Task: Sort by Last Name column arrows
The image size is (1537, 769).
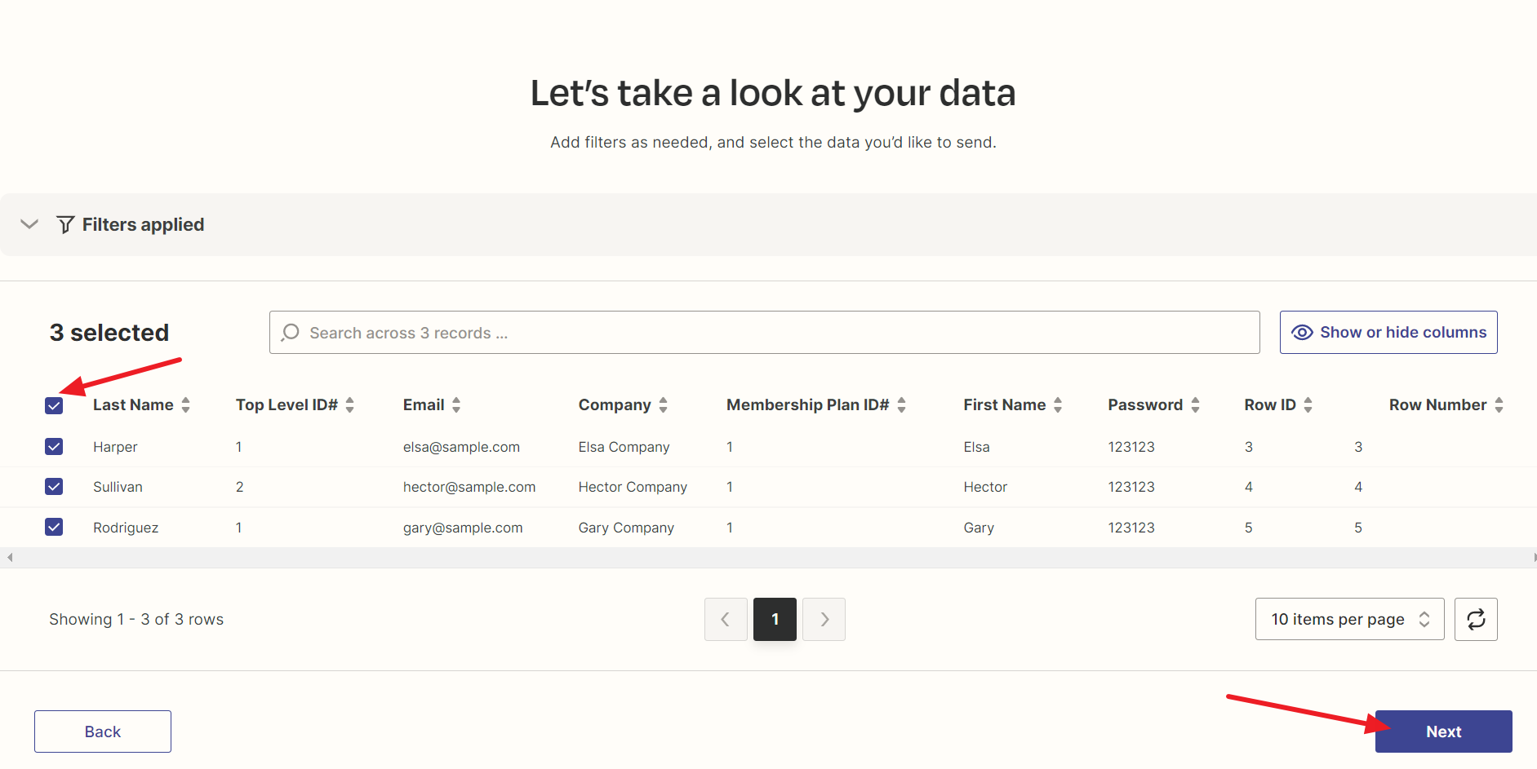Action: click(x=186, y=404)
